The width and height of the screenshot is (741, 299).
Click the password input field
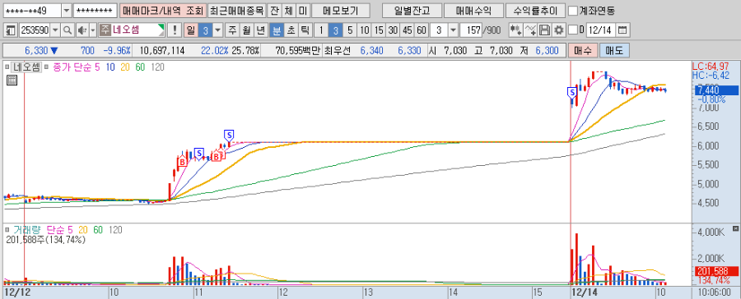pos(96,11)
